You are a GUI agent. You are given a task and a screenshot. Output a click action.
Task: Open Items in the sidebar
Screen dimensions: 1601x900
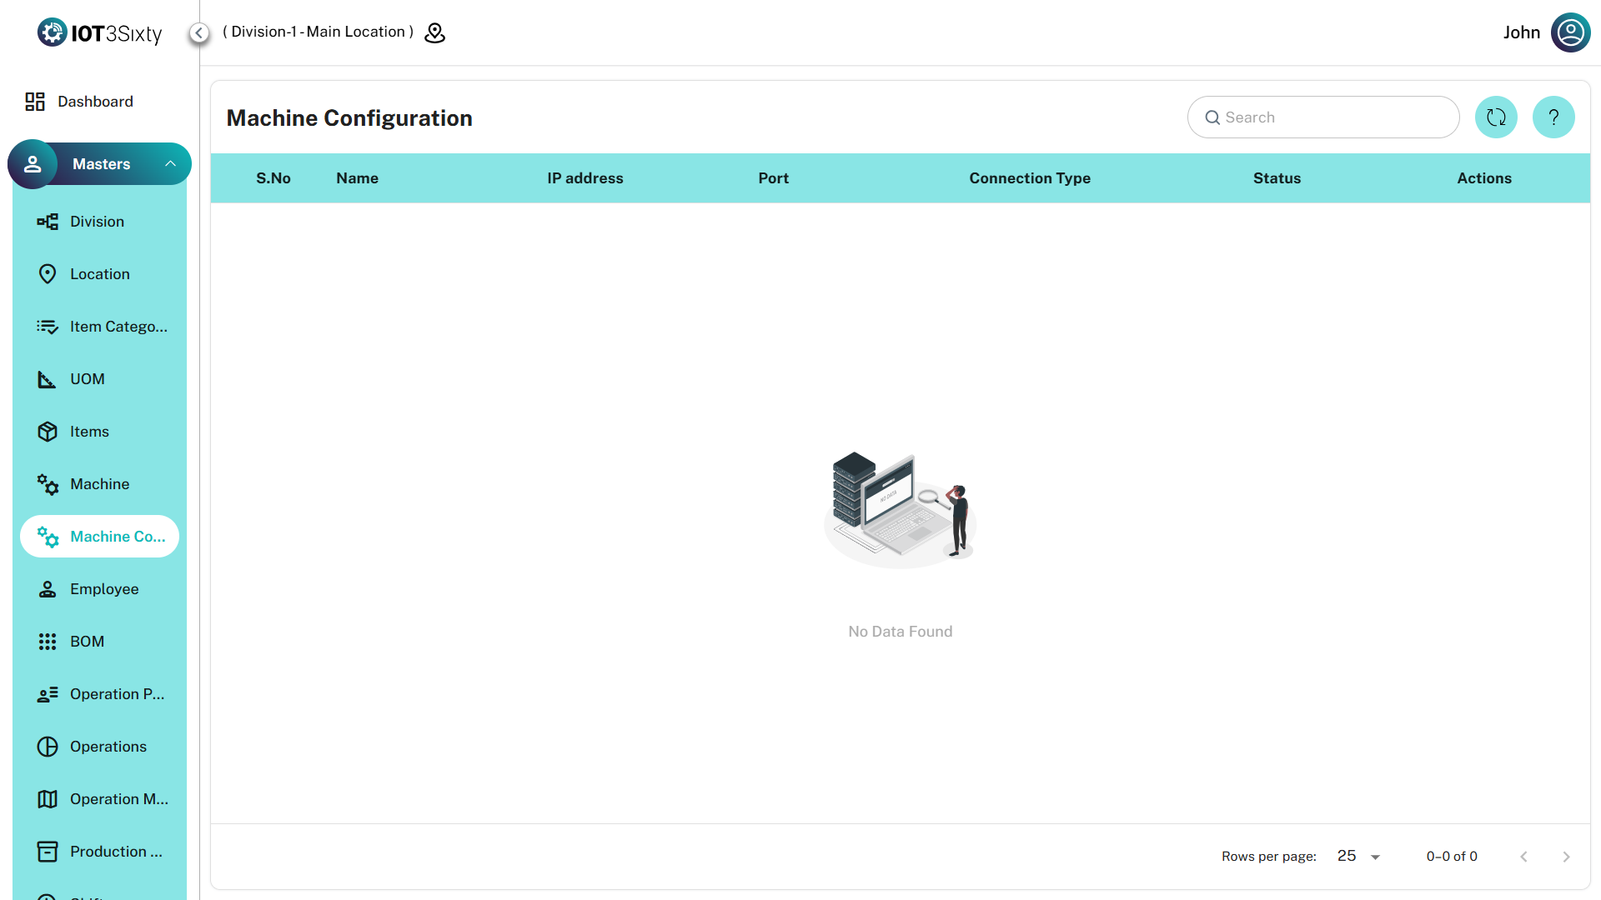point(89,432)
